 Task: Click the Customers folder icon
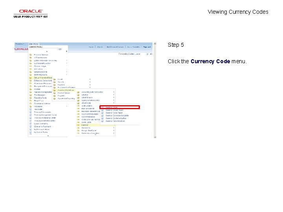coord(78,128)
